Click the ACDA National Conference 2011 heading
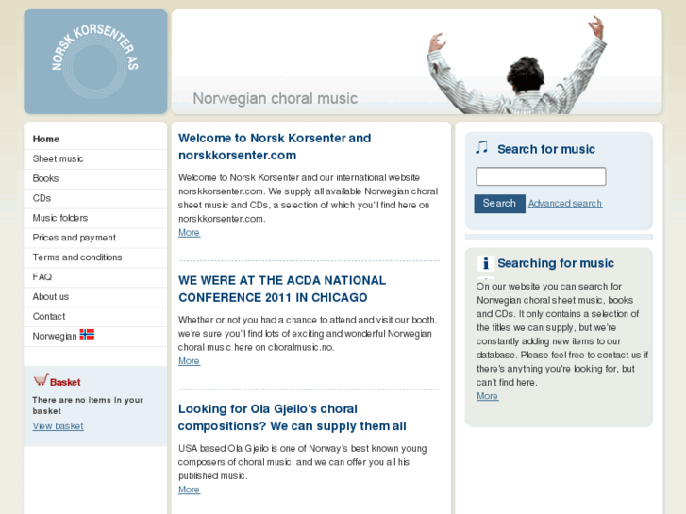This screenshot has height=514, width=686. tap(282, 289)
